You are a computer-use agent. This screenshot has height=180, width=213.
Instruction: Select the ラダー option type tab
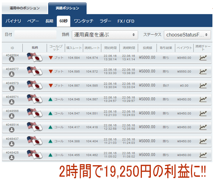pyautogui.click(x=105, y=21)
